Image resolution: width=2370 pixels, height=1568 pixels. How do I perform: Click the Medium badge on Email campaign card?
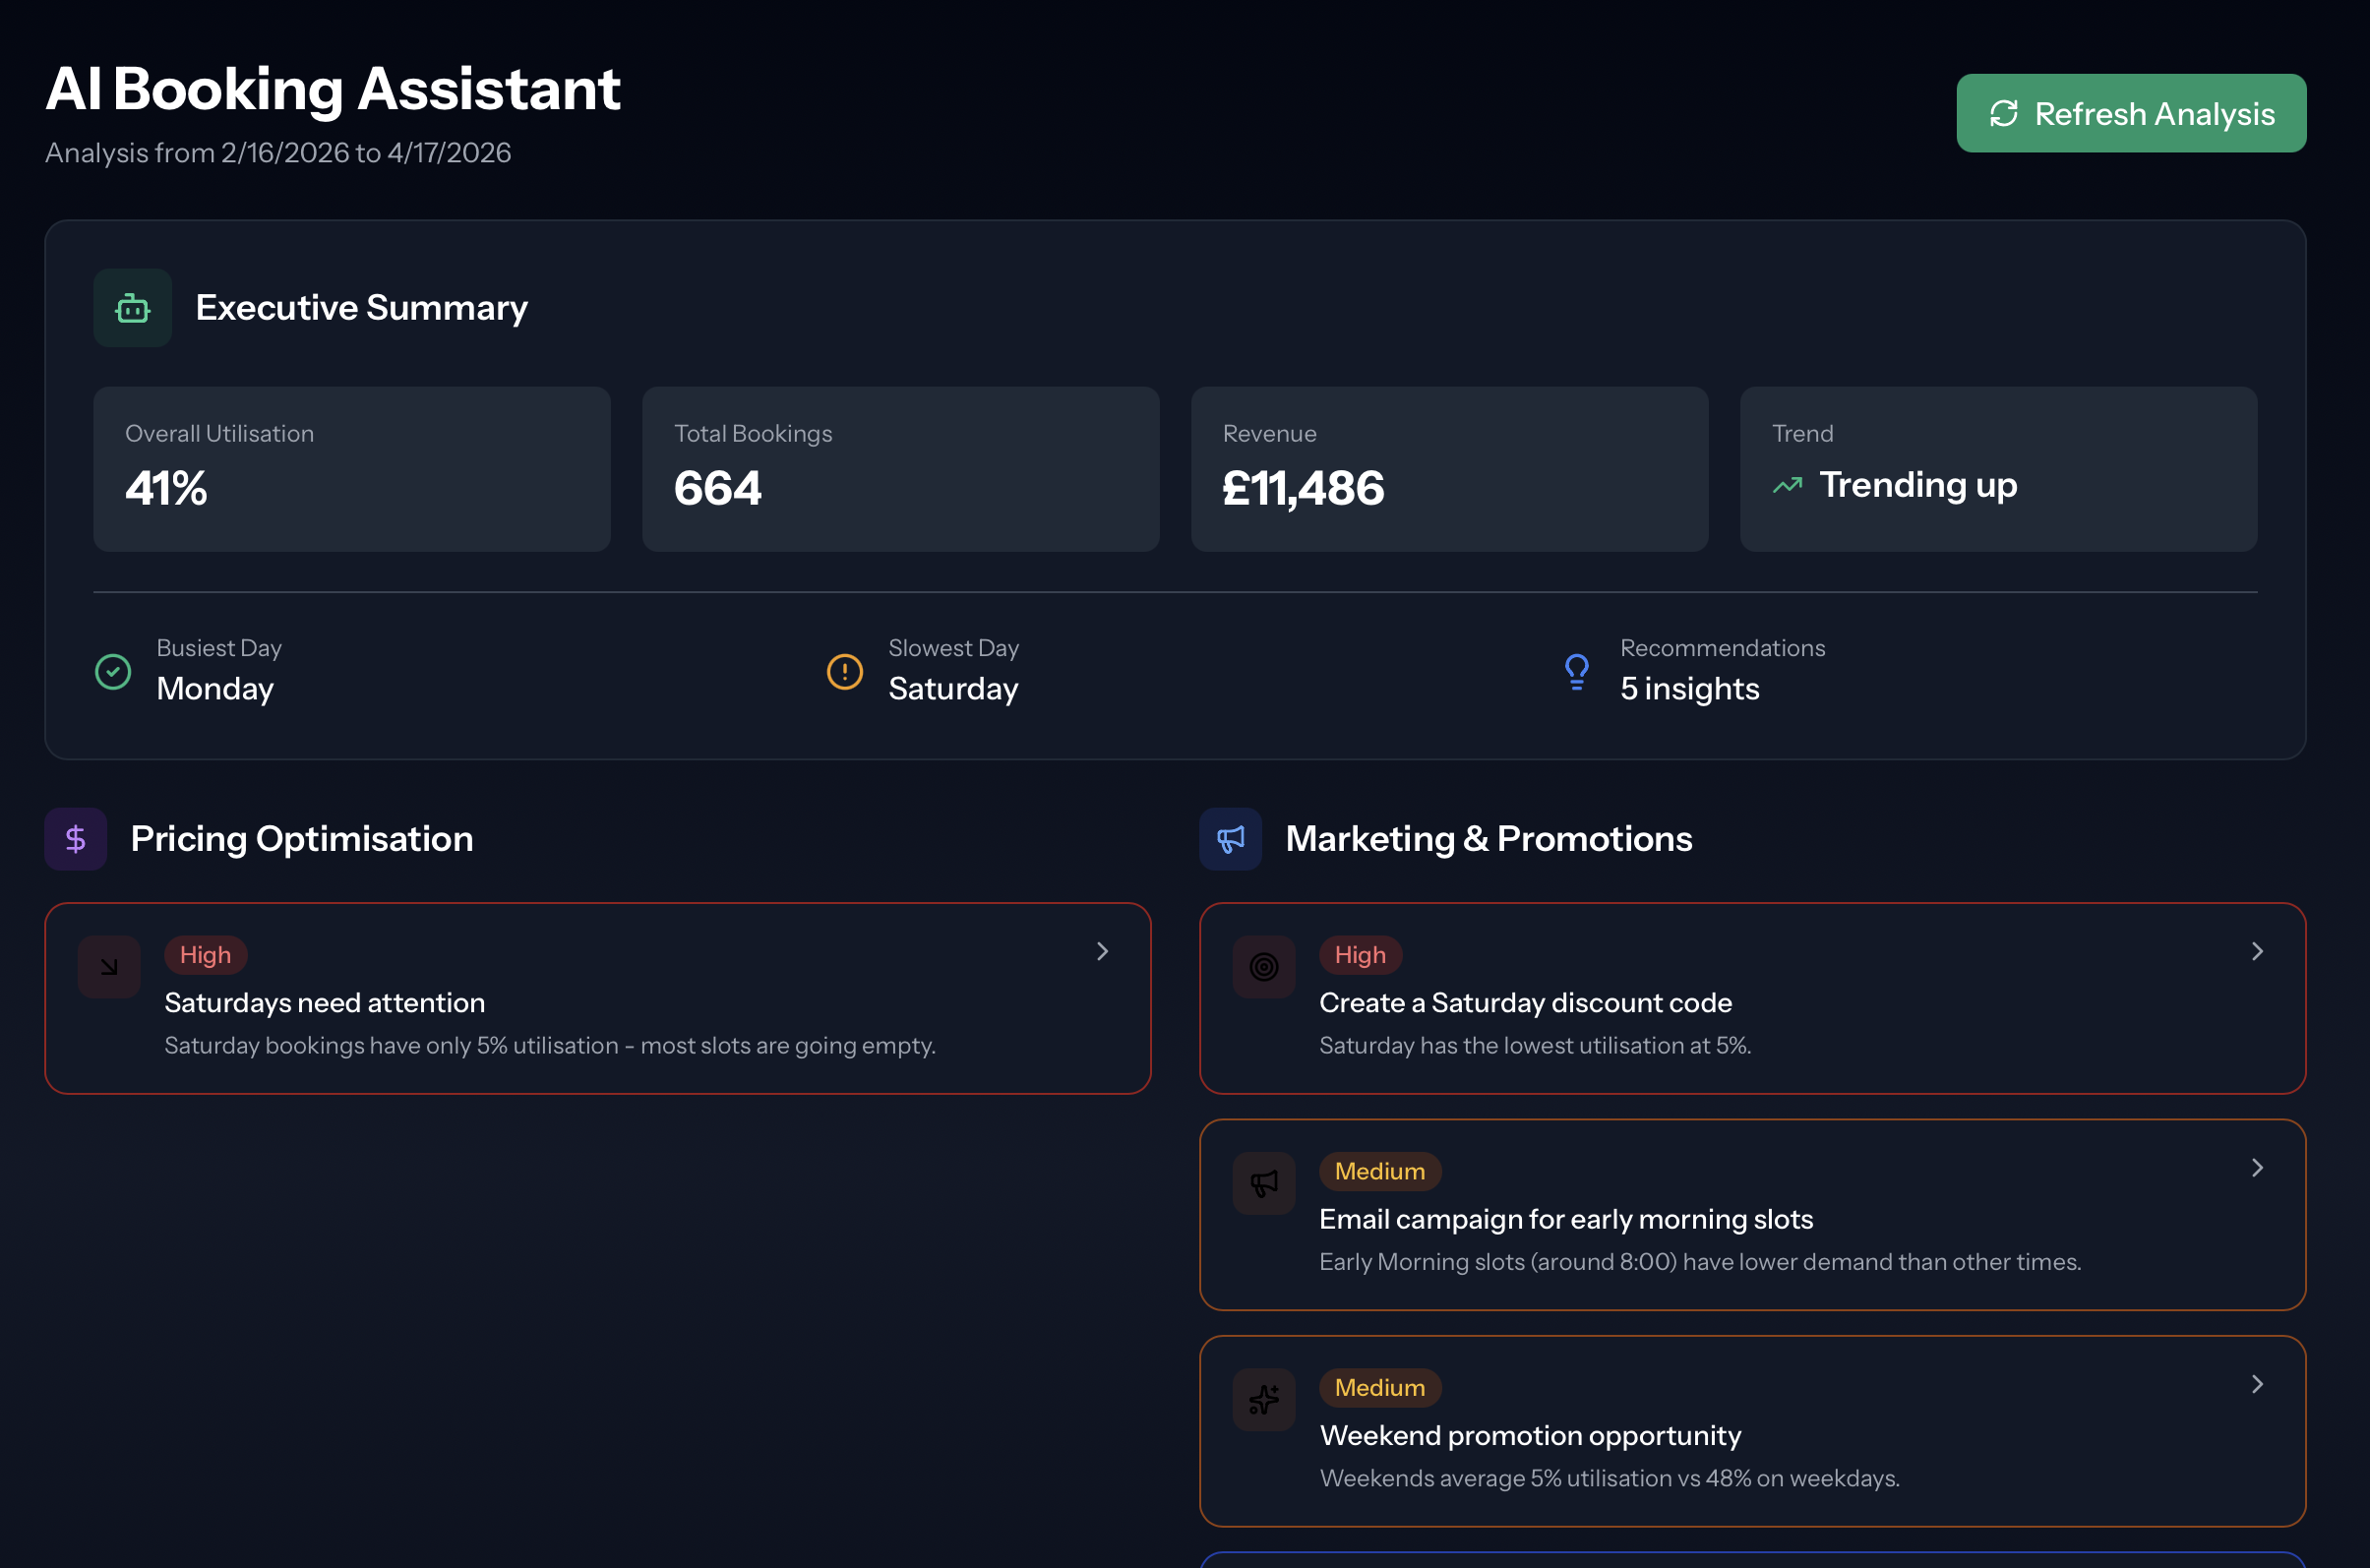coord(1380,1171)
